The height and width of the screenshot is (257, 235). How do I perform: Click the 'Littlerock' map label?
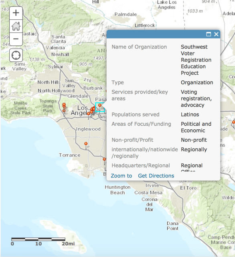145,25
